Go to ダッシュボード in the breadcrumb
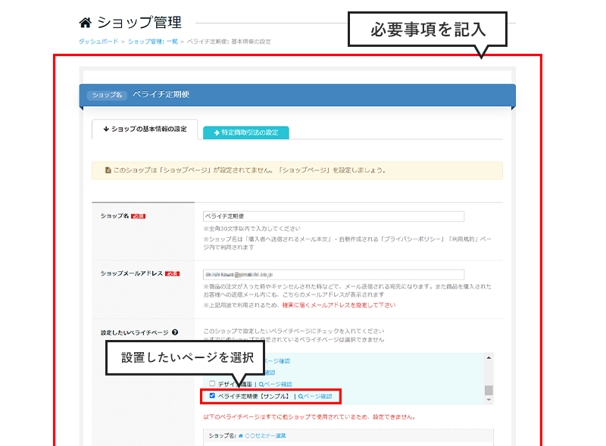The height and width of the screenshot is (446, 606). click(98, 42)
